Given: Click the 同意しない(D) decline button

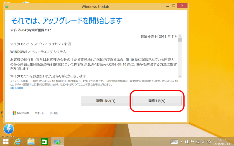Looking at the screenshot, I should (105, 101).
